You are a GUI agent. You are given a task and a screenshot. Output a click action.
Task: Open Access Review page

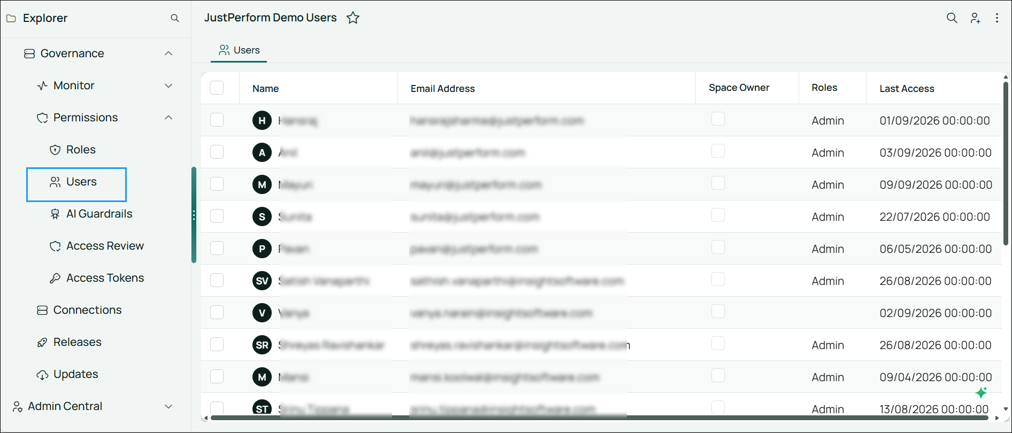105,246
